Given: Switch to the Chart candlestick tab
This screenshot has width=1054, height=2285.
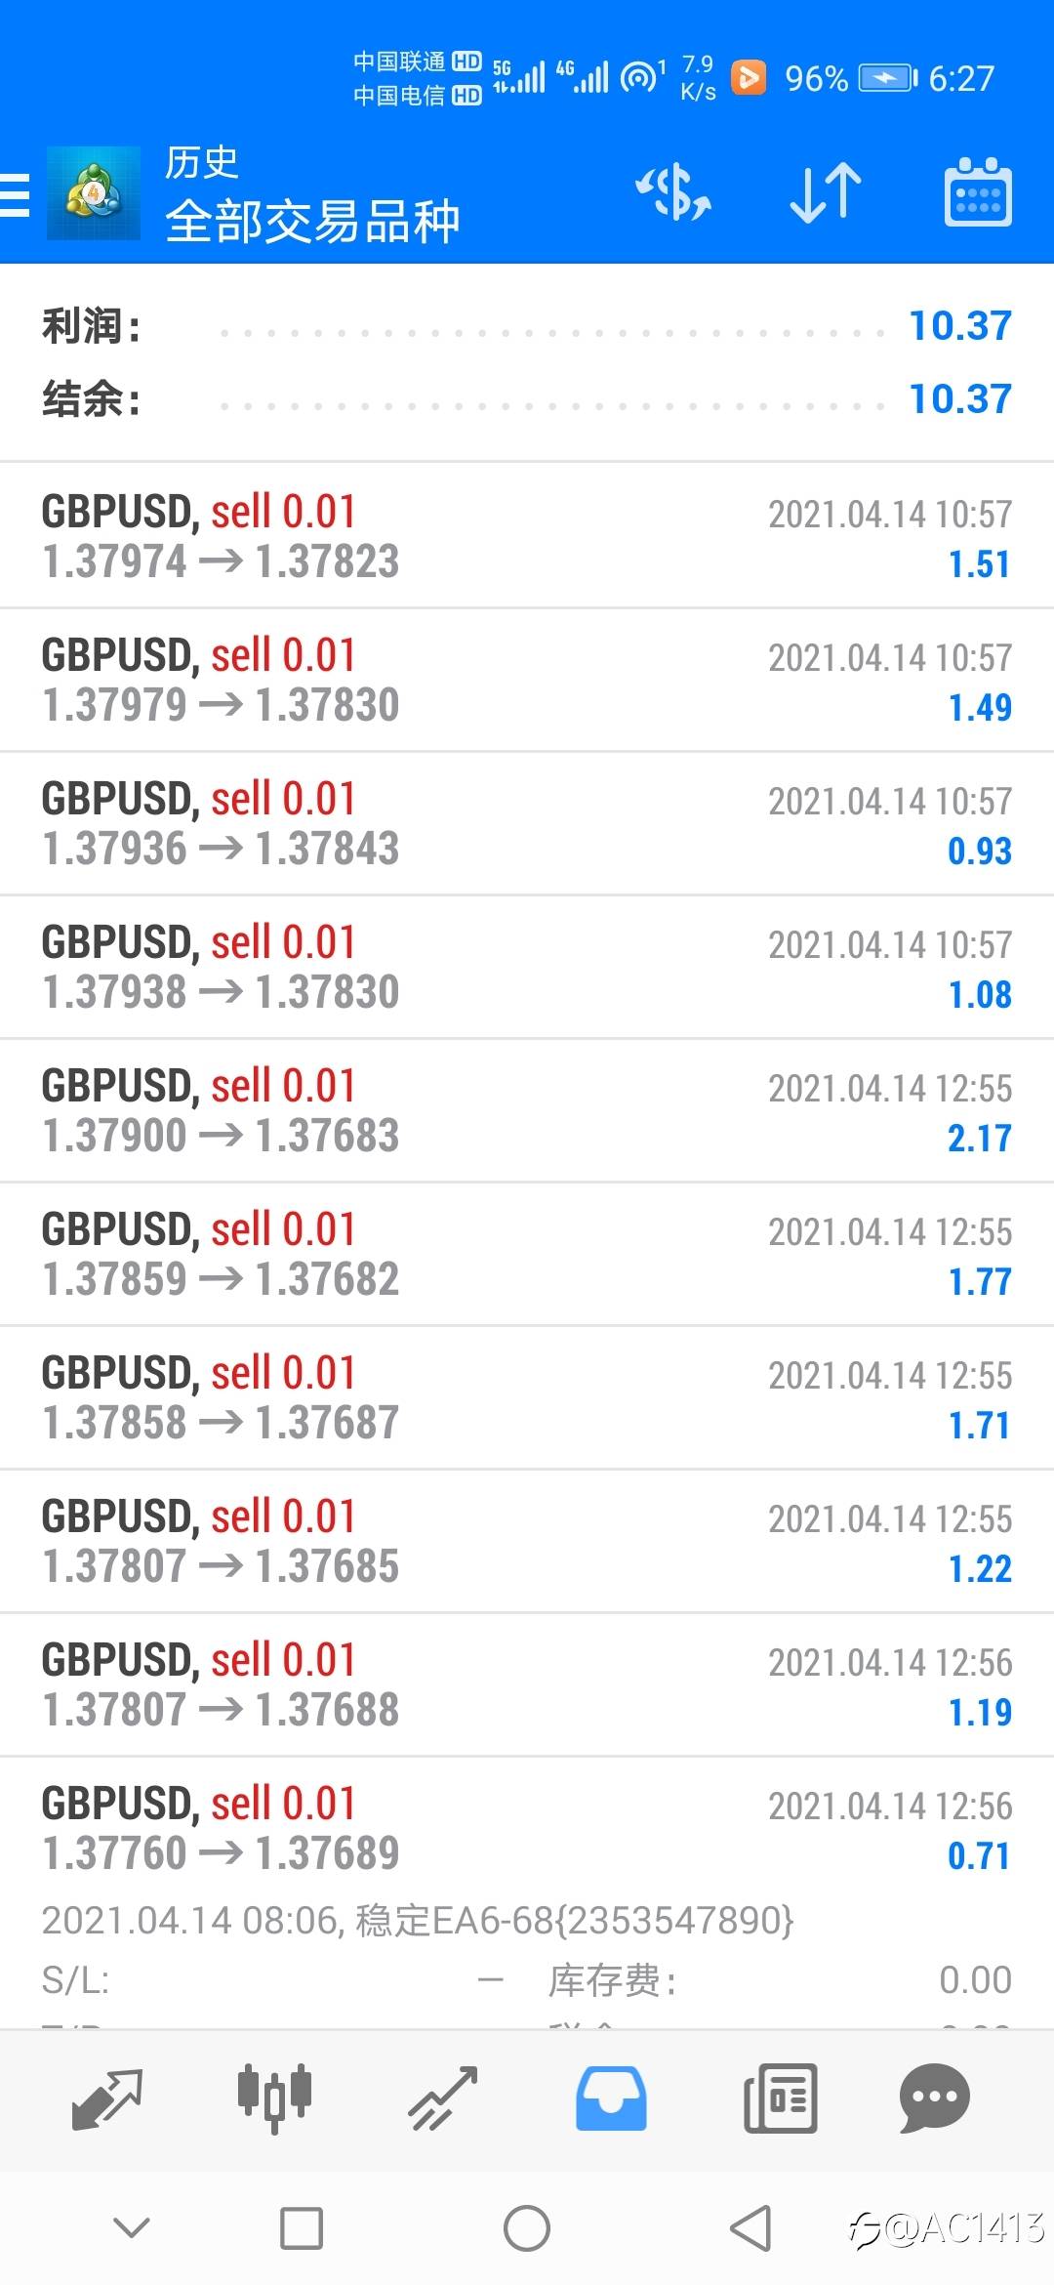Looking at the screenshot, I should click(x=274, y=2098).
